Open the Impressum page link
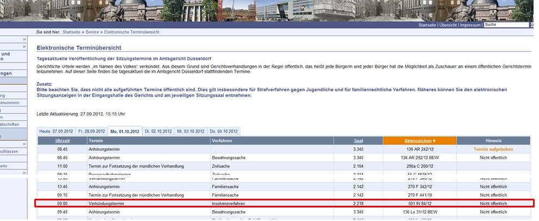539x221 pixels. [x=470, y=25]
